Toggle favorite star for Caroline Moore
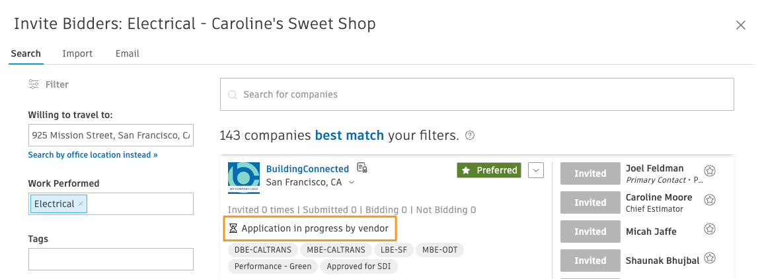Screen dimensions: 762x279 (710, 200)
